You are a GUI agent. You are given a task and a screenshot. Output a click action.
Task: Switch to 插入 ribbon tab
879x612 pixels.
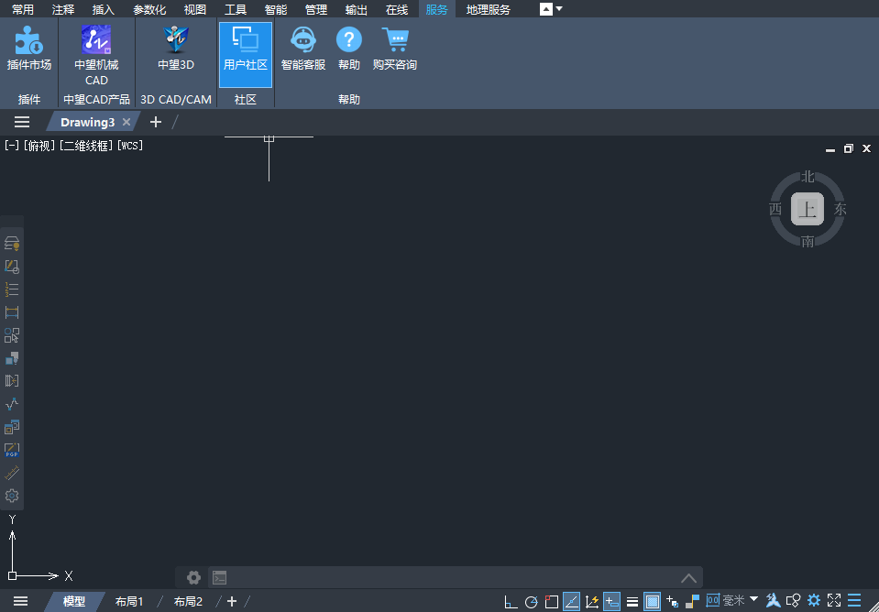pos(104,9)
